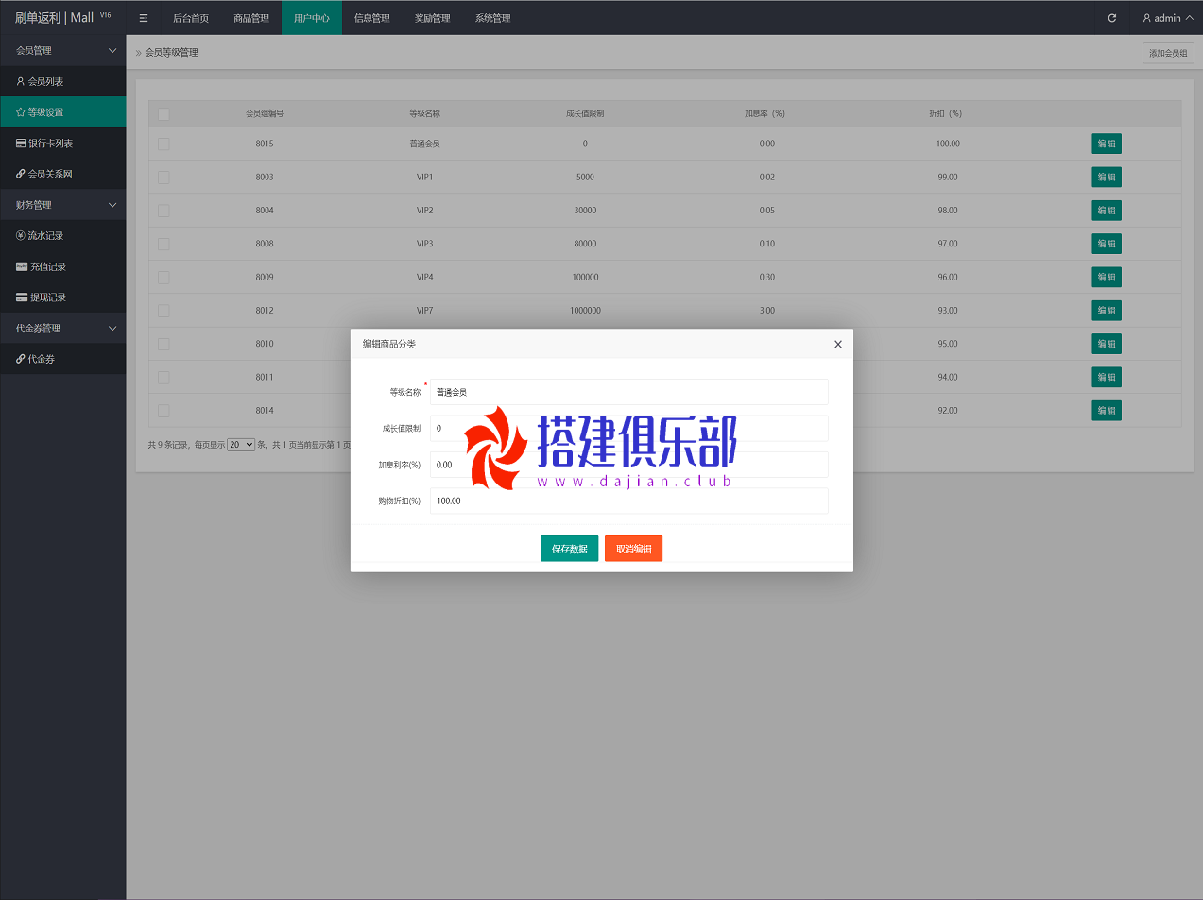Viewport: 1203px width, 900px height.
Task: Focus the 等级名称 input field
Action: click(x=629, y=392)
